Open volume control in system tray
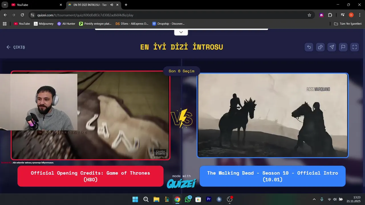 pos(335,199)
